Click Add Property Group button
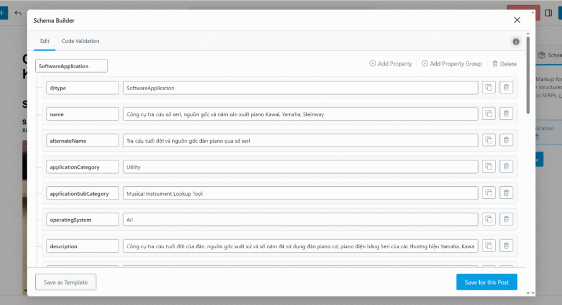This screenshot has height=305, width=562. (452, 64)
